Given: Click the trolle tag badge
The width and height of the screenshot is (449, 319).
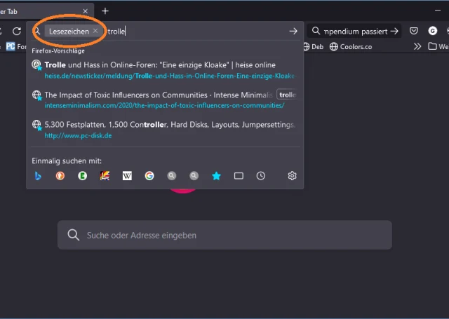Looking at the screenshot, I should [287, 95].
